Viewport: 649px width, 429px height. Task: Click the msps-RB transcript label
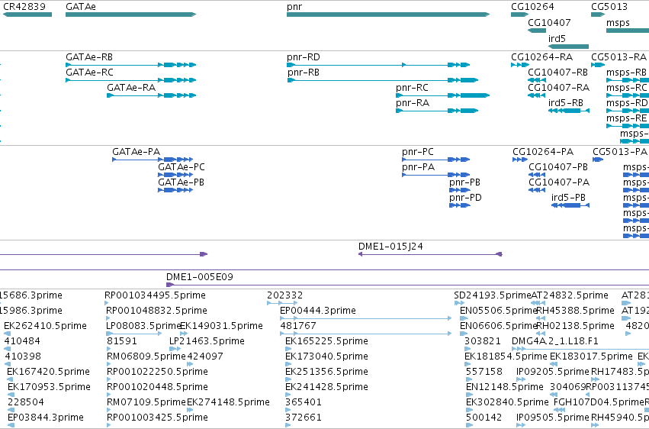click(x=626, y=73)
